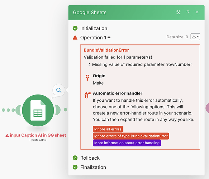Select the Initialization step label
Viewport: 209px width, 179px height.
[94, 28]
